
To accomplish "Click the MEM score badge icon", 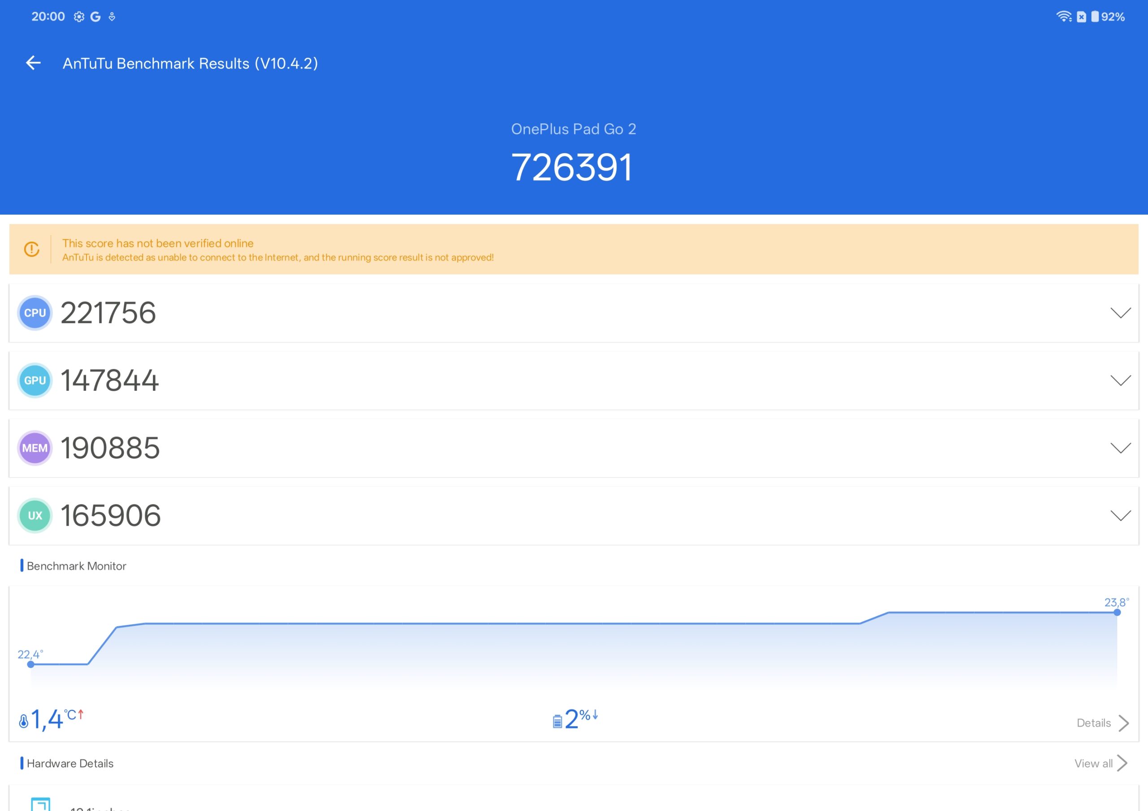I will 35,448.
